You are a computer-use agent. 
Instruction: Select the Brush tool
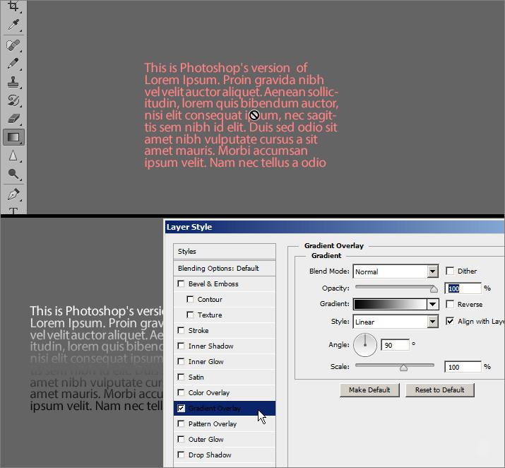(13, 63)
